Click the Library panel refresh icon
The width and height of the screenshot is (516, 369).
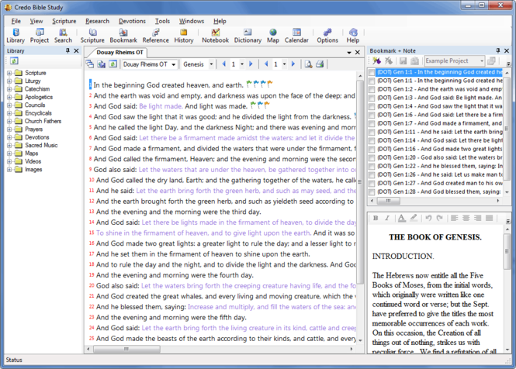coord(14,60)
